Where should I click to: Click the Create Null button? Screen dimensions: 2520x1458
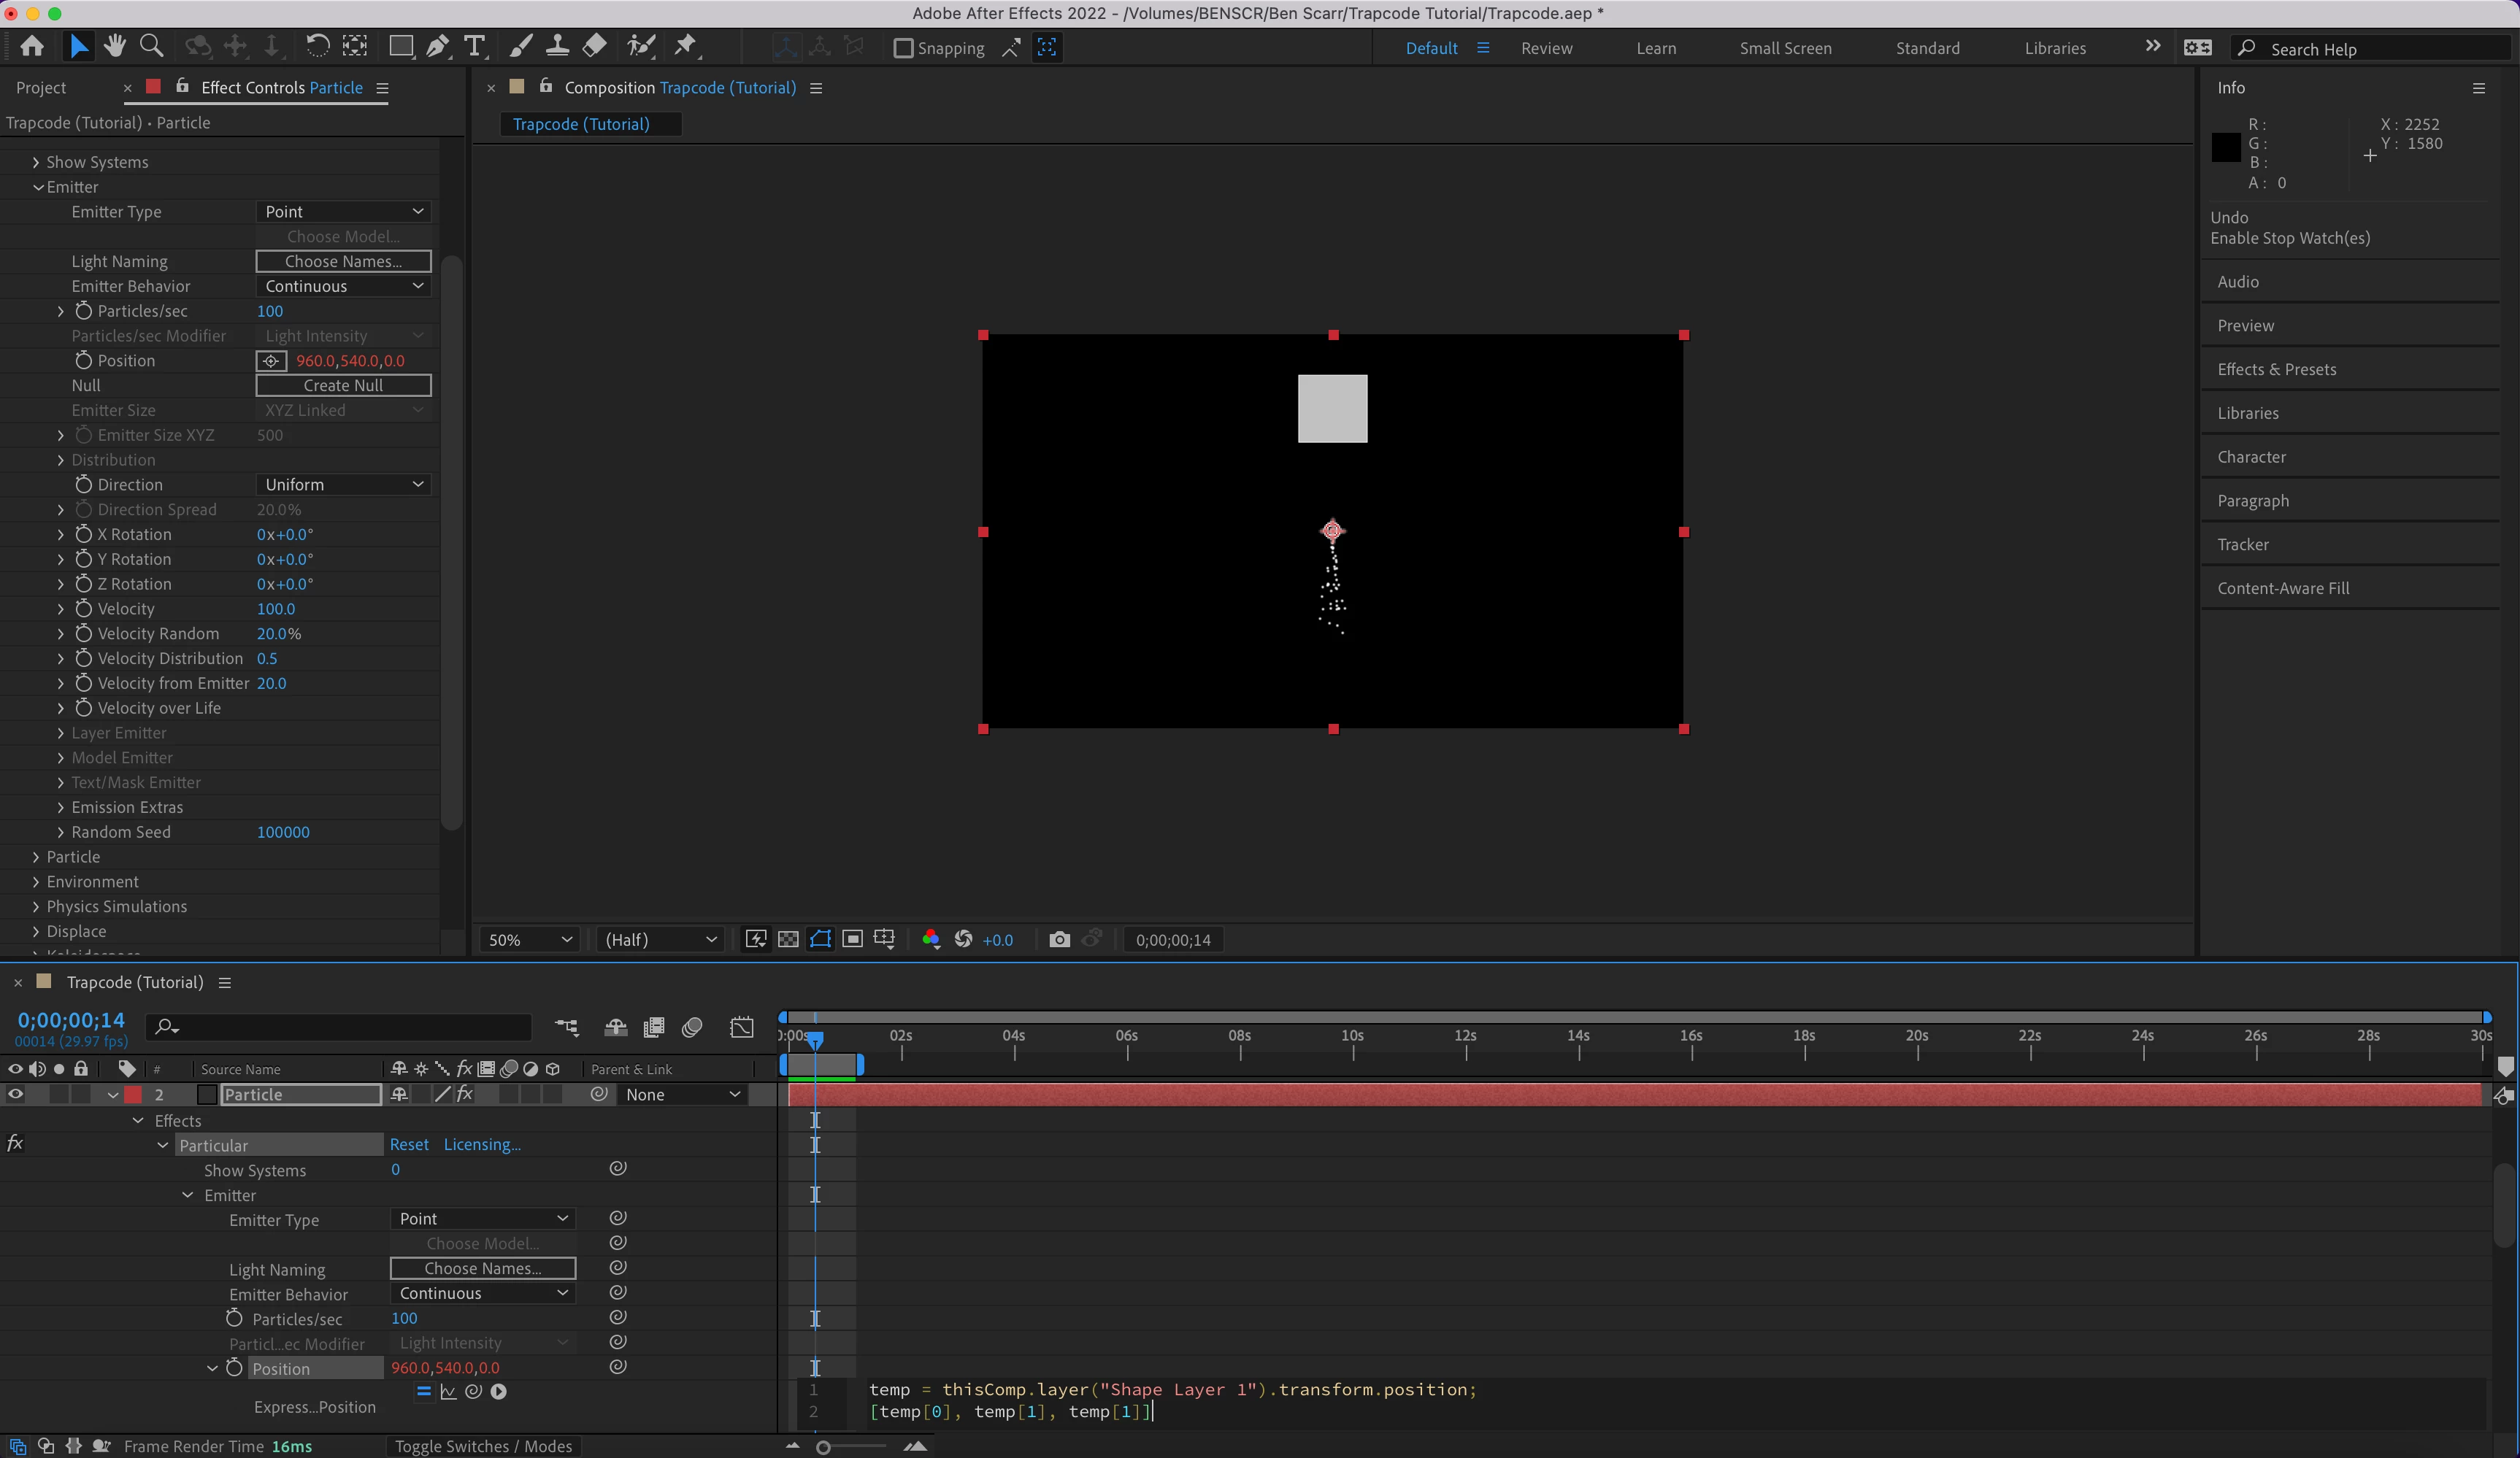[x=343, y=386]
